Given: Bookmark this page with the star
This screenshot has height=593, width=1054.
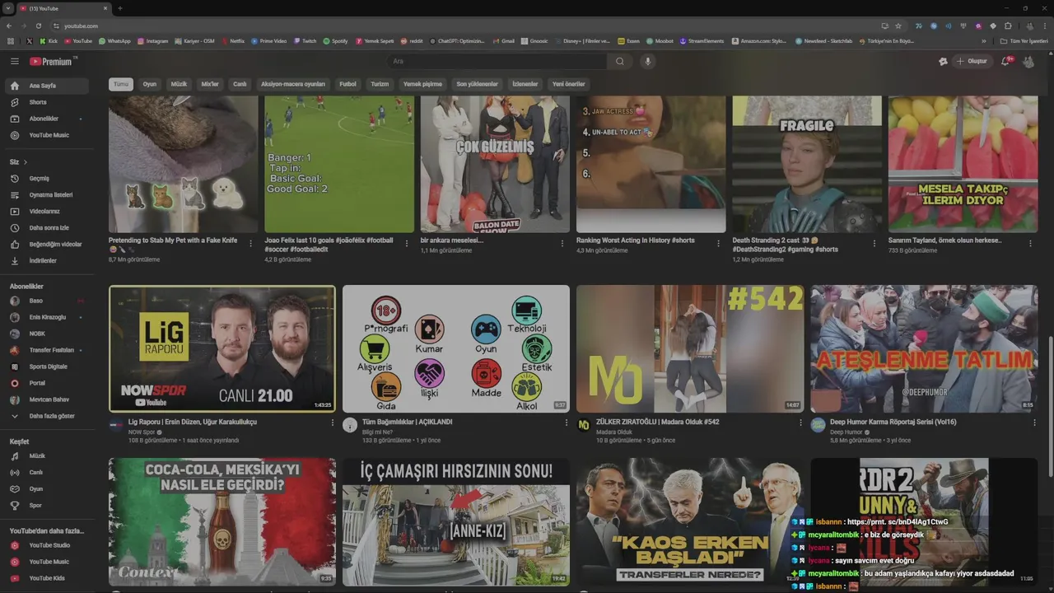Looking at the screenshot, I should [898, 26].
